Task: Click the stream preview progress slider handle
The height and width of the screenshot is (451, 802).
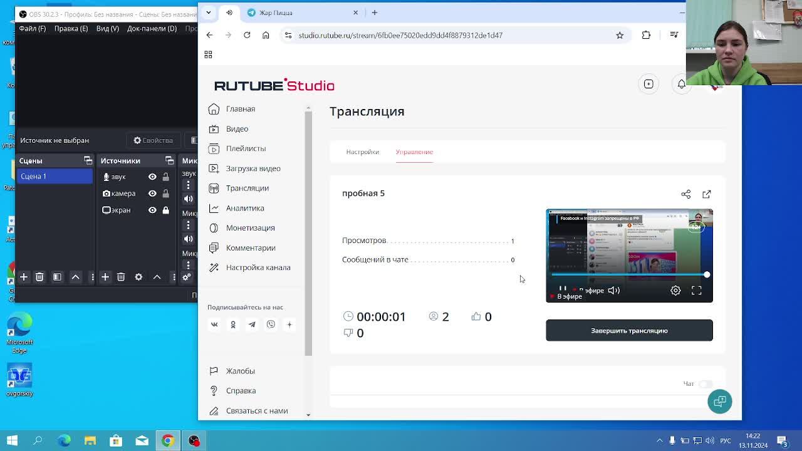Action: pos(707,275)
